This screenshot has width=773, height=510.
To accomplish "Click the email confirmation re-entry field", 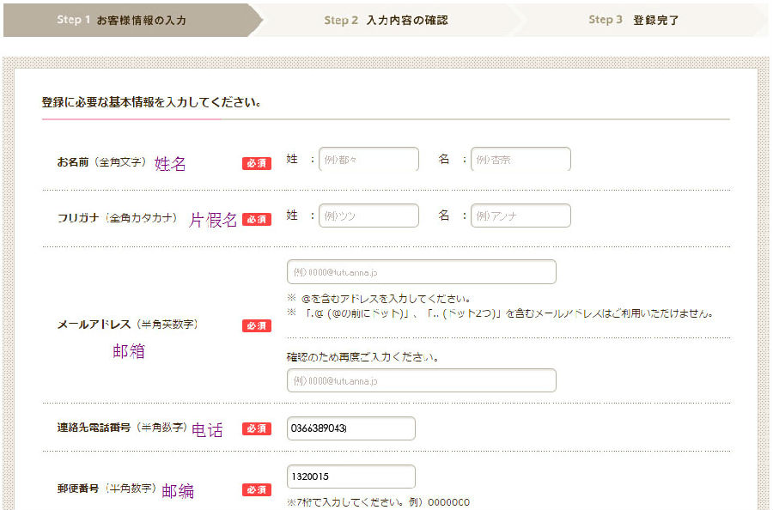I will tap(421, 380).
